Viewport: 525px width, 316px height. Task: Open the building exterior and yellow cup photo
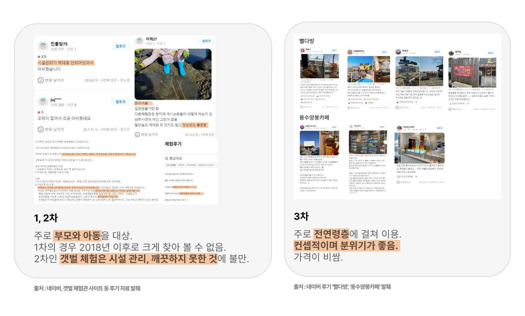319,143
